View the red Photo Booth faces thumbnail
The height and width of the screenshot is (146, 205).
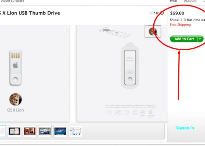30,131
